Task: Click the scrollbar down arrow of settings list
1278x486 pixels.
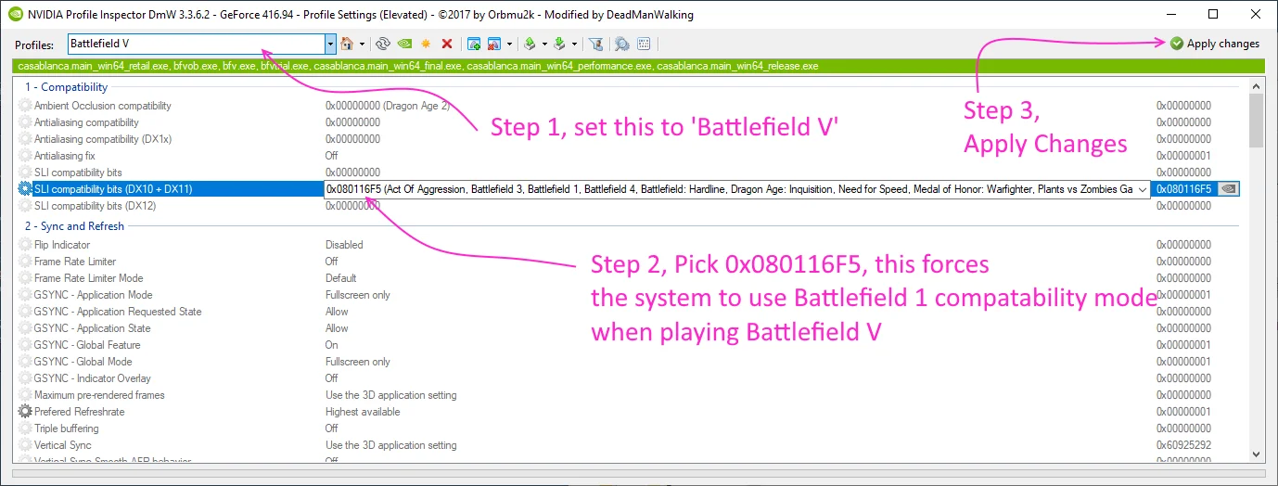Action: click(1257, 454)
